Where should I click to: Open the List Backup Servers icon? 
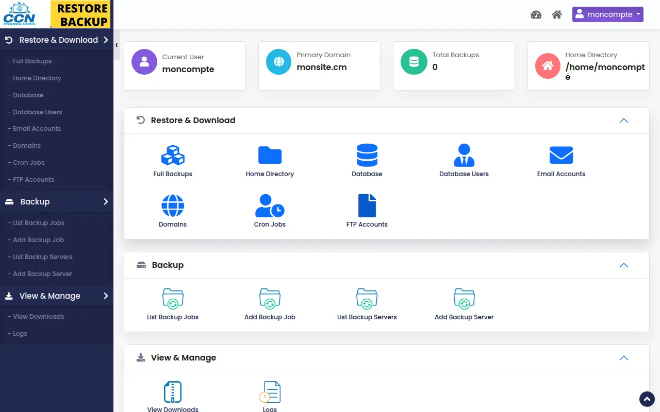pos(367,298)
